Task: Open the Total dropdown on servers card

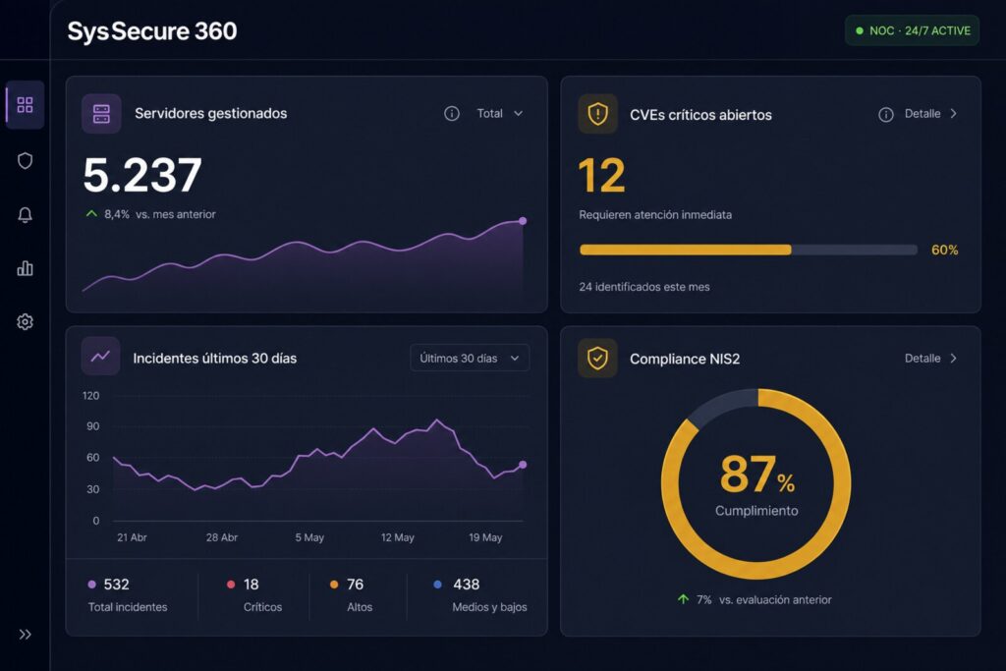Action: click(500, 114)
